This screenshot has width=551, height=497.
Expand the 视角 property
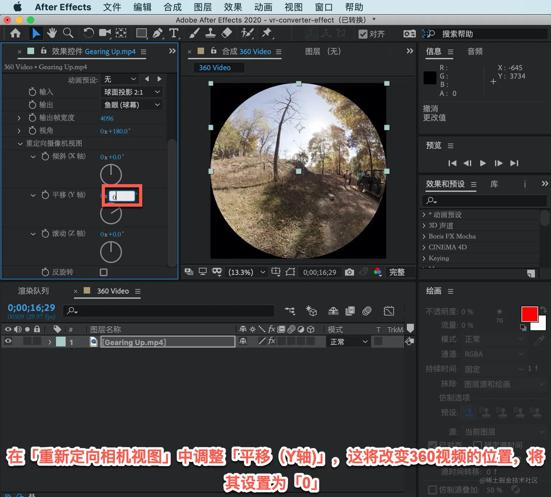[19, 130]
